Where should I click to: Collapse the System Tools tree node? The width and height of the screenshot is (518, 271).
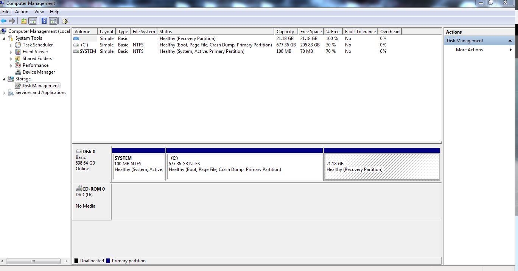click(x=4, y=38)
